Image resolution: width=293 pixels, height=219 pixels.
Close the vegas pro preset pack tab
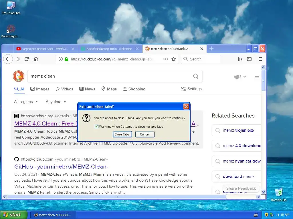(73, 49)
